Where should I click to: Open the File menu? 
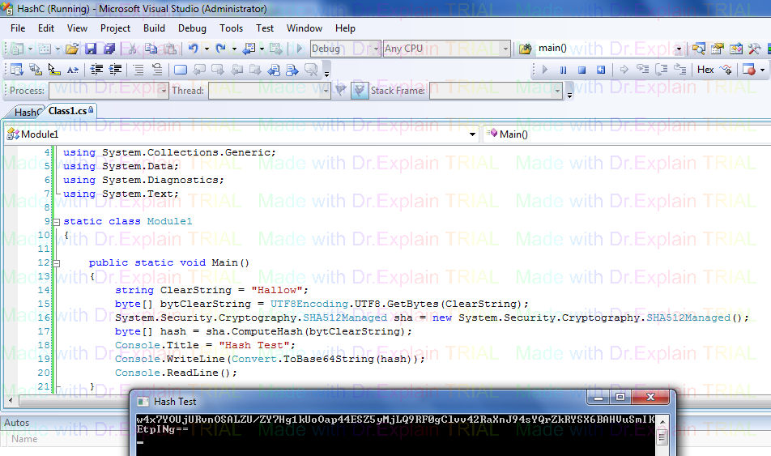coord(18,28)
